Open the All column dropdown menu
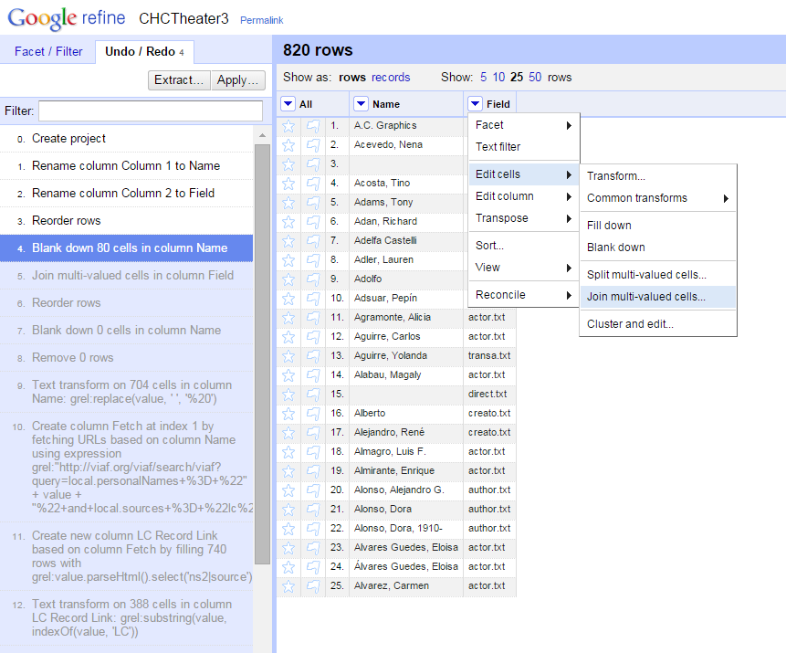Viewport: 786px width, 653px height. (288, 104)
